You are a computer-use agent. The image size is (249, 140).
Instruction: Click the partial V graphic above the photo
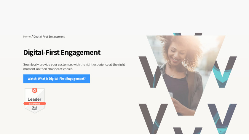[x=188, y=34]
